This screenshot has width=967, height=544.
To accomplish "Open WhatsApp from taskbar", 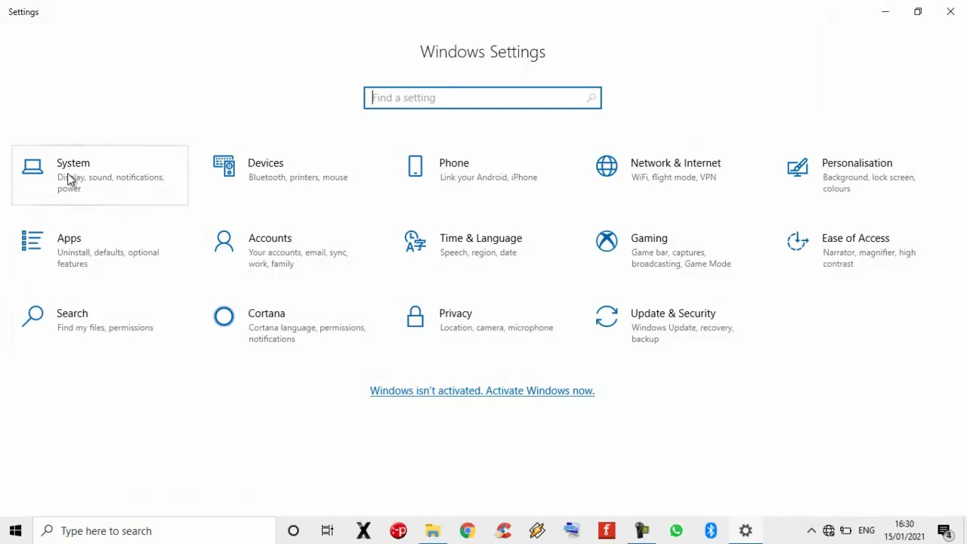I will 676,530.
